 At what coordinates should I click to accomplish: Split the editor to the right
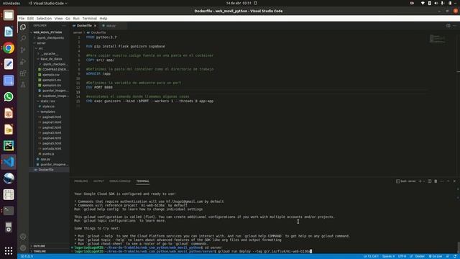tap(448, 26)
